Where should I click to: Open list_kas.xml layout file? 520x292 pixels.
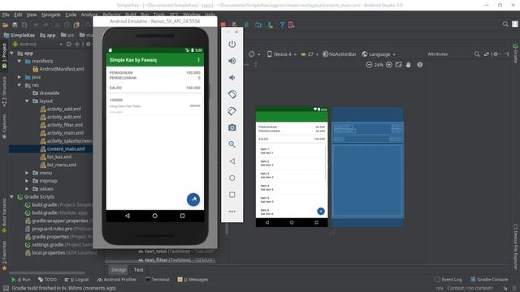point(56,157)
